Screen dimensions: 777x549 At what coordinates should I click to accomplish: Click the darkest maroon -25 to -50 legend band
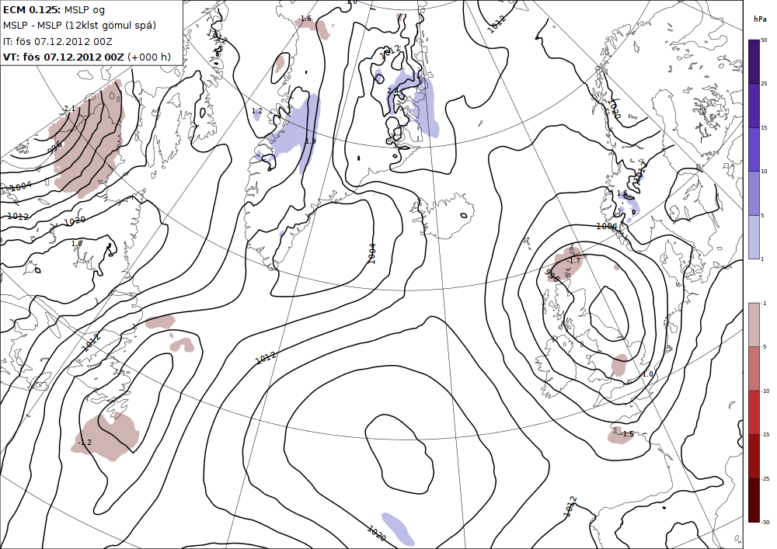[754, 500]
